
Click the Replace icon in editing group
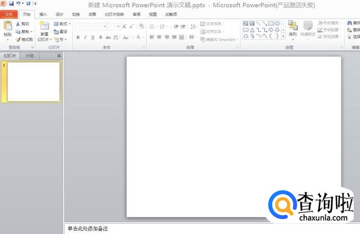pyautogui.click(x=349, y=30)
